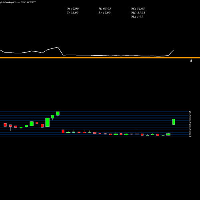
Task: Click the OL: 1.91 value
Action: click(137, 17)
